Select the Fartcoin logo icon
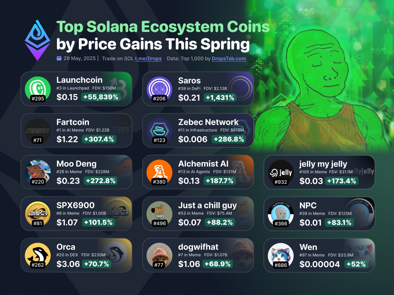Viewport: 394px width, 295px height. tap(38, 131)
